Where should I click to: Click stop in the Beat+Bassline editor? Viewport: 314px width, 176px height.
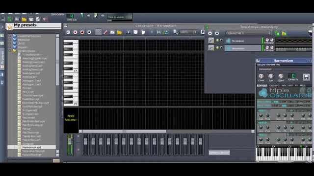[217, 33]
